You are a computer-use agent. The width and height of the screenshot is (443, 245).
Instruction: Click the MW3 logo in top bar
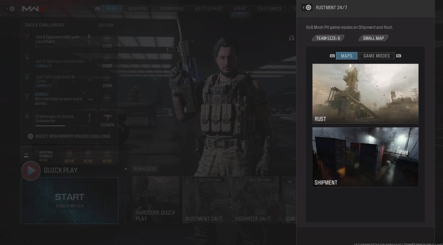point(33,9)
